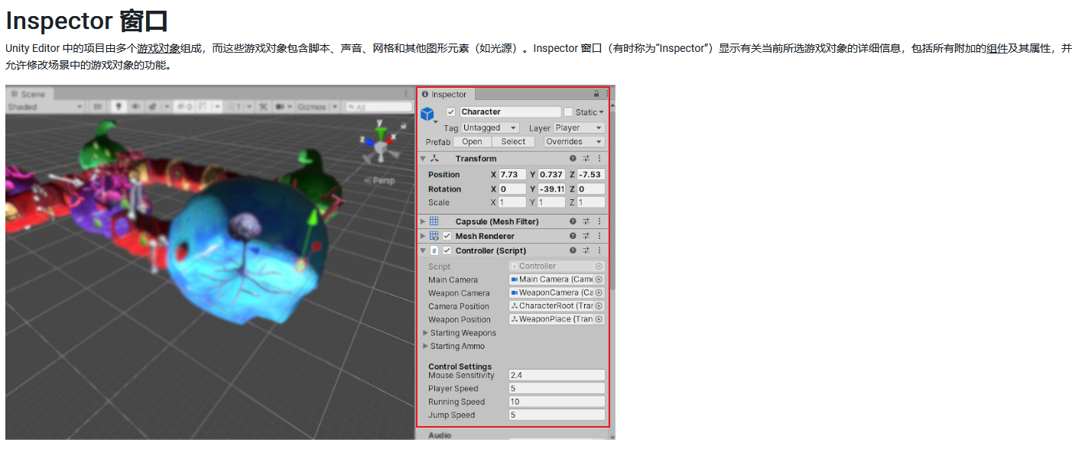
Task: Toggle the Character active checkbox
Action: click(451, 111)
